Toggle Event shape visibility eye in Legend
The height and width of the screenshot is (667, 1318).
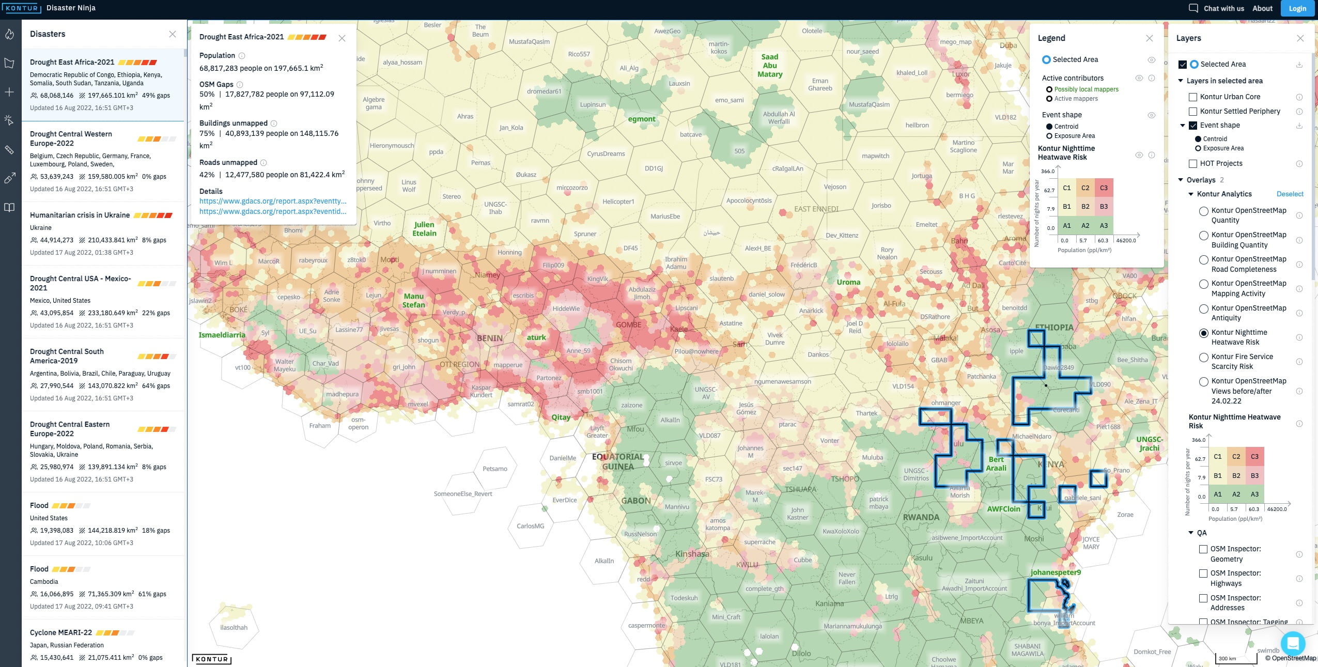click(1152, 115)
